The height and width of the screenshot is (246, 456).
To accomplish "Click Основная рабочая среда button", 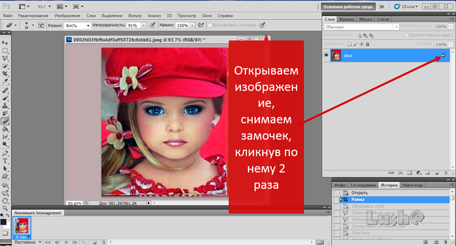I will click(x=348, y=7).
